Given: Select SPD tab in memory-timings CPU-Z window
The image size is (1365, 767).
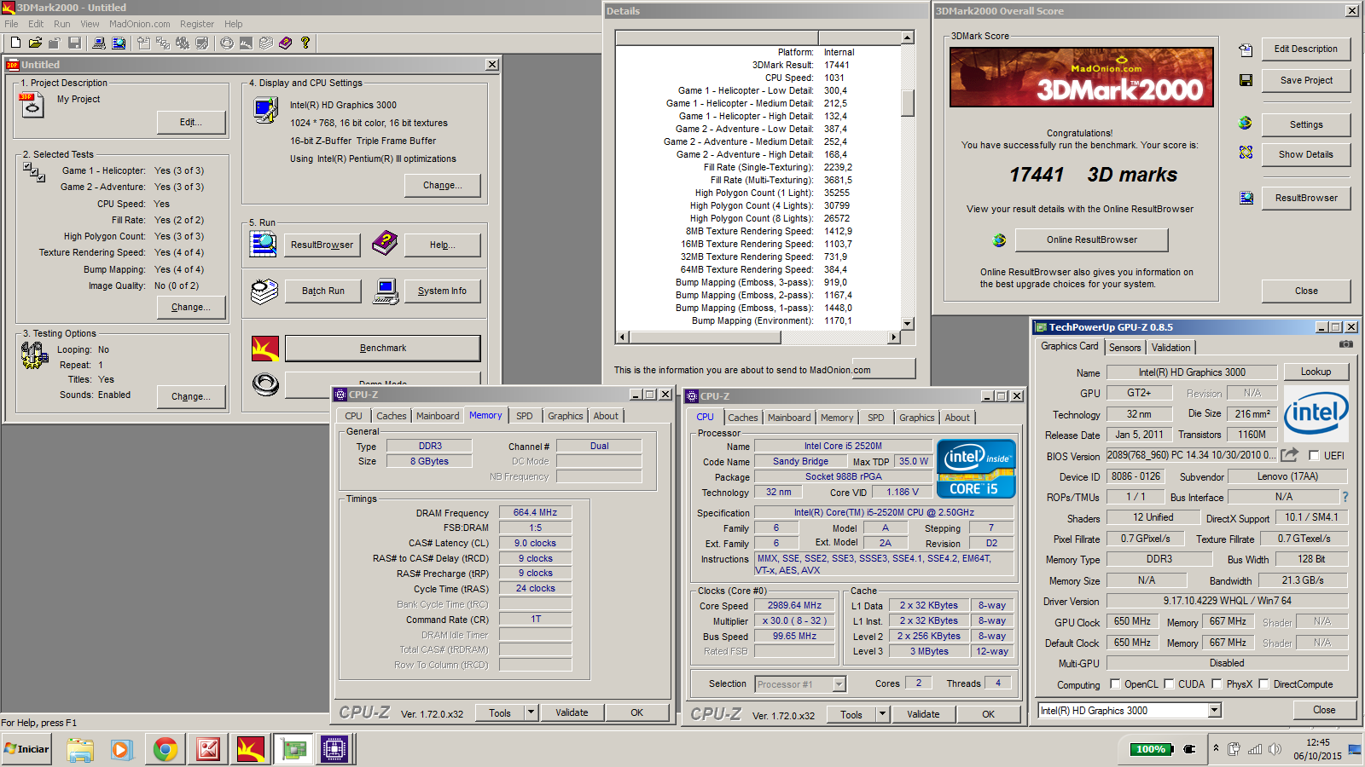Looking at the screenshot, I should coord(524,416).
